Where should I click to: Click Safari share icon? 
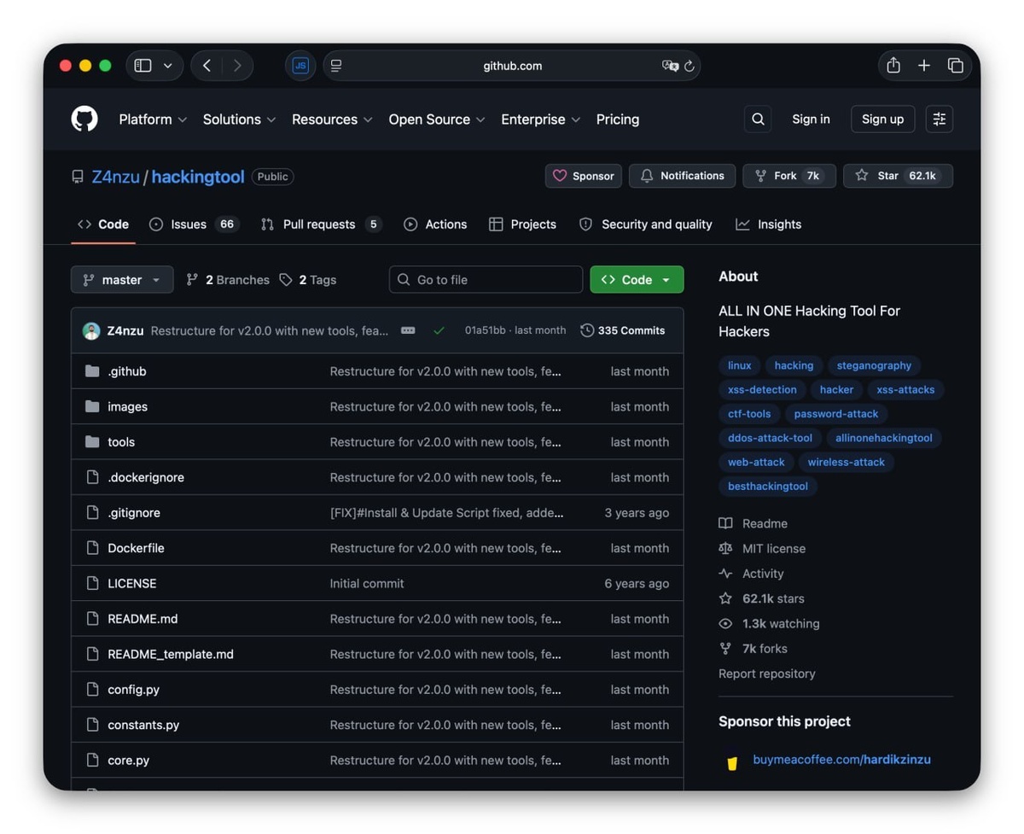point(893,66)
